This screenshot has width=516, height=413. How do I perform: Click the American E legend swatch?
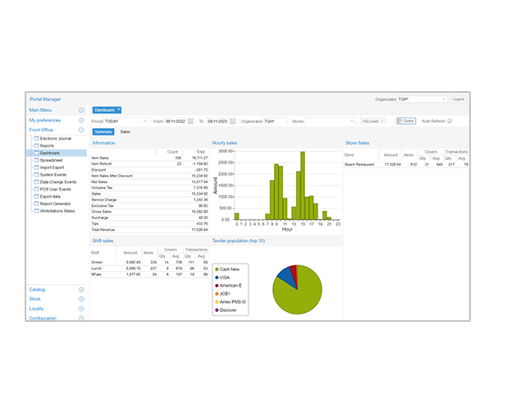click(217, 286)
